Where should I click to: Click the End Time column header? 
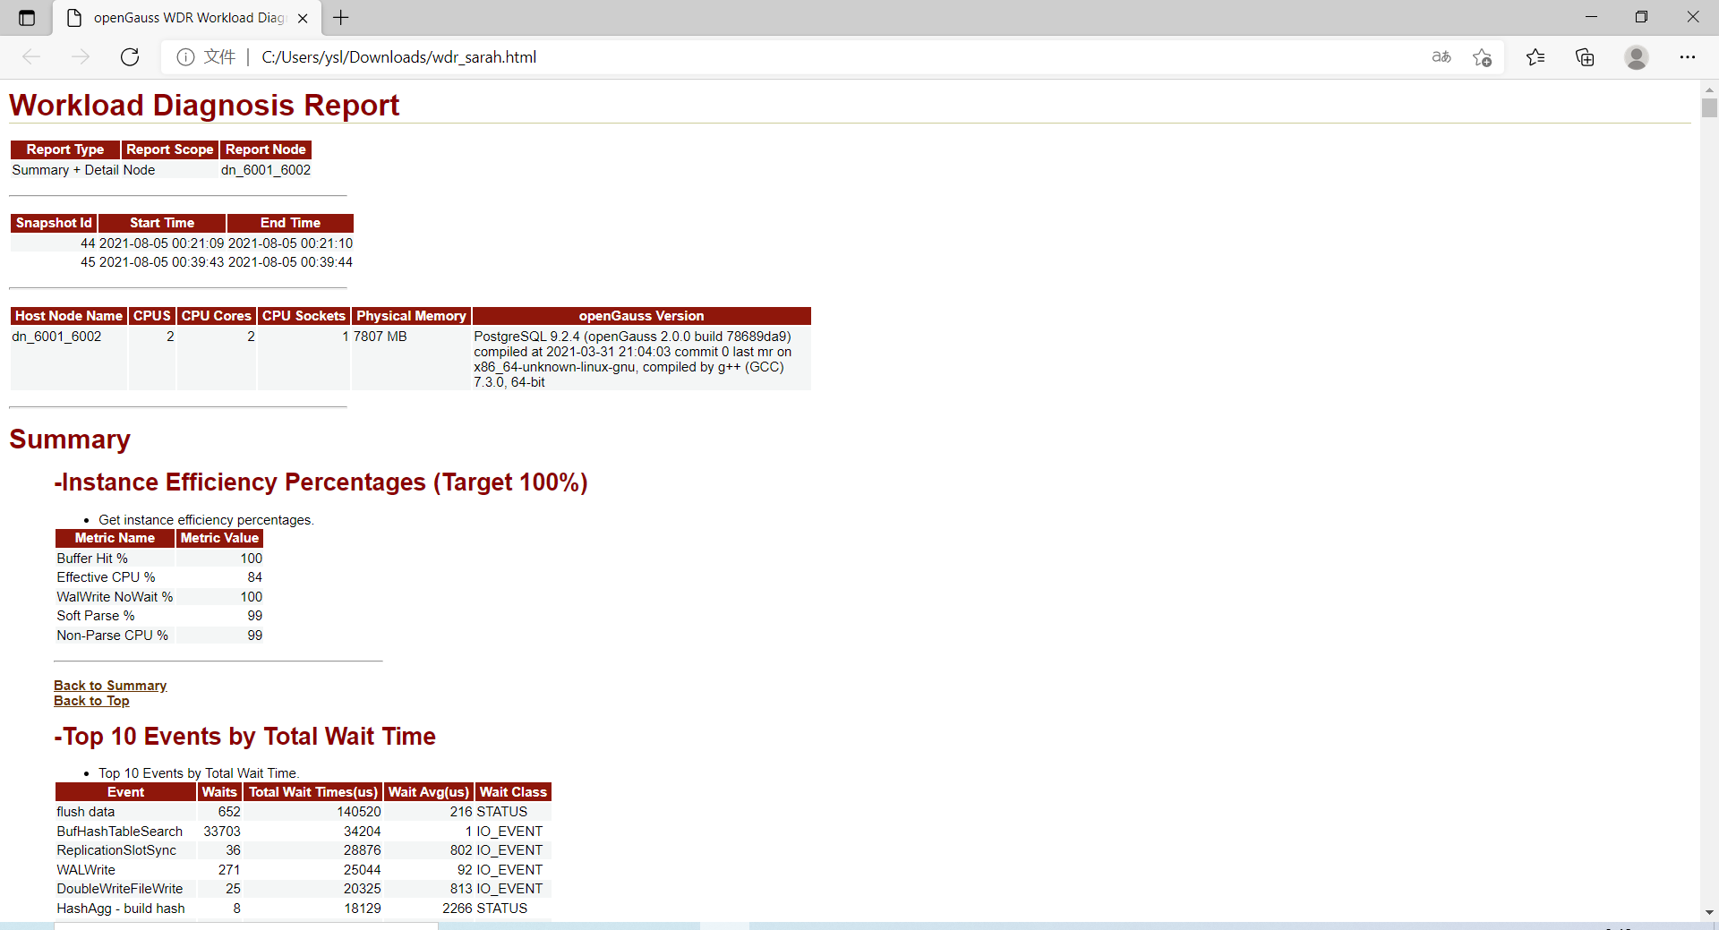tap(290, 223)
